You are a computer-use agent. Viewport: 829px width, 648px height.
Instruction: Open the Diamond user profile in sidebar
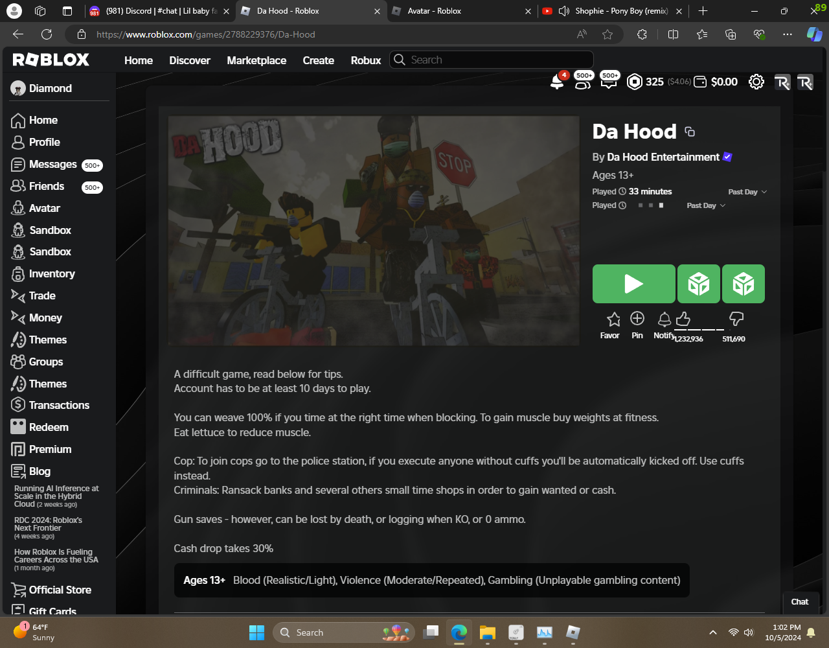[41, 88]
